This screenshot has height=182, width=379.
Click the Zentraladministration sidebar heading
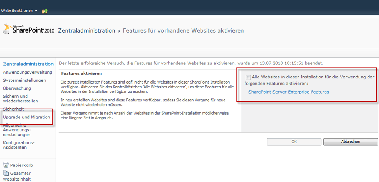click(x=28, y=64)
